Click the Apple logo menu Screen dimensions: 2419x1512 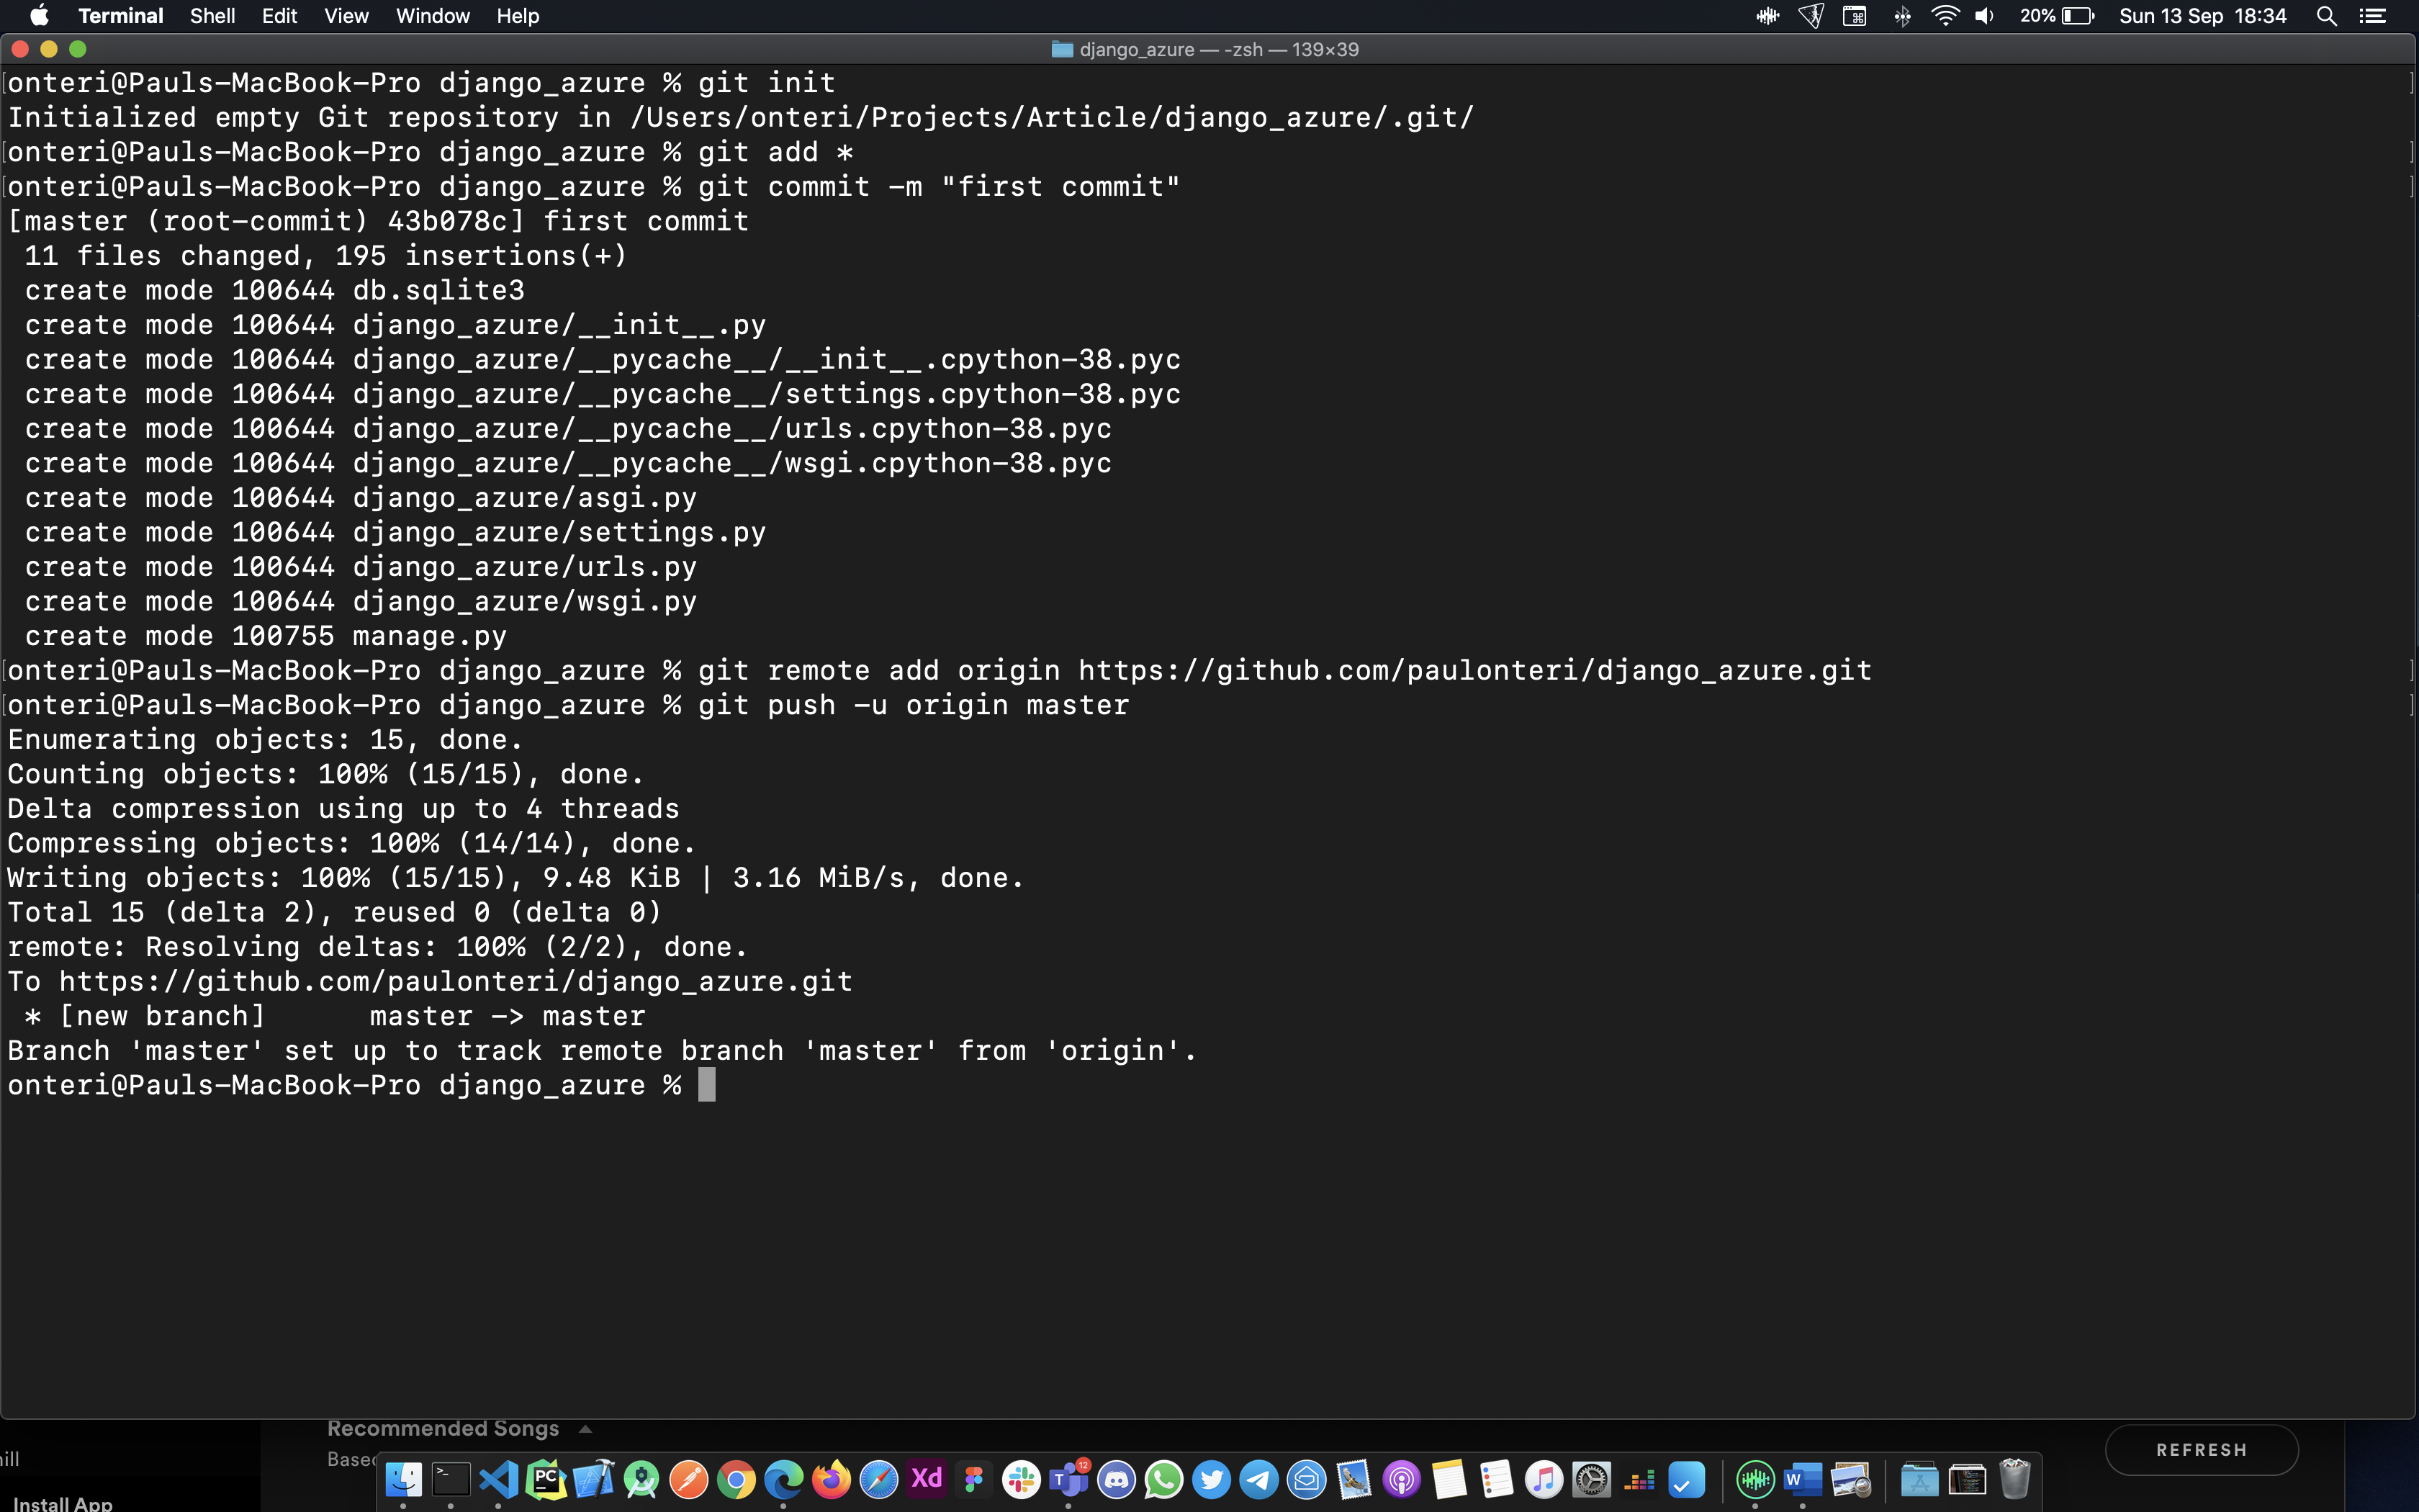(39, 16)
